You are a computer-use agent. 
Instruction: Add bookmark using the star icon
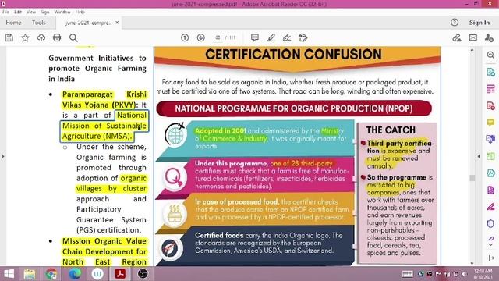coord(25,37)
